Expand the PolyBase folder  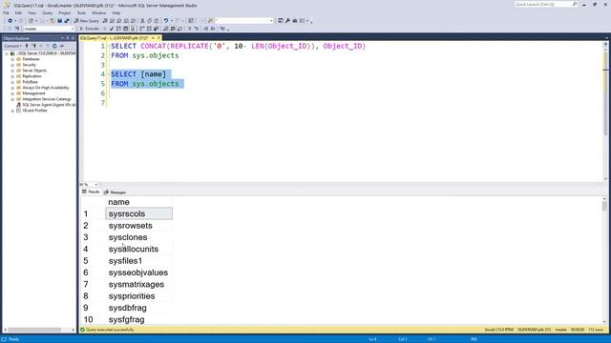point(12,82)
